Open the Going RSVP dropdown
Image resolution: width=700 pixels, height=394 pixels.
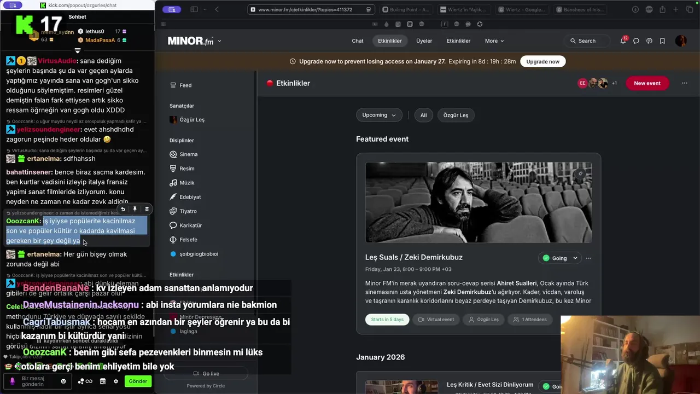click(x=559, y=258)
